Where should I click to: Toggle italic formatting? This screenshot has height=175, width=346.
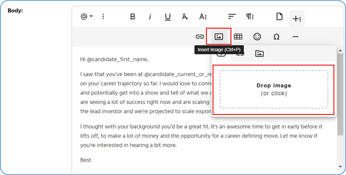pyautogui.click(x=150, y=17)
